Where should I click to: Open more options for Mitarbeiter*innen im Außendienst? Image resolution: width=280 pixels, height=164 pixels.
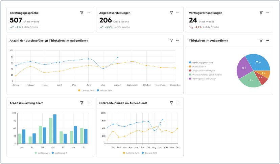(178, 103)
